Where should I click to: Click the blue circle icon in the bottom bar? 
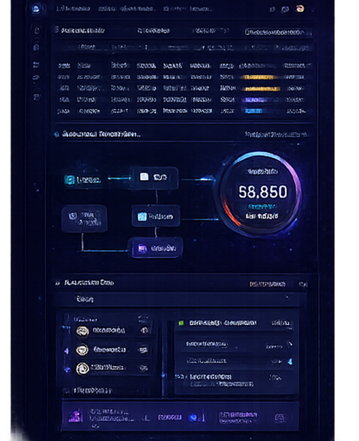pyautogui.click(x=193, y=417)
